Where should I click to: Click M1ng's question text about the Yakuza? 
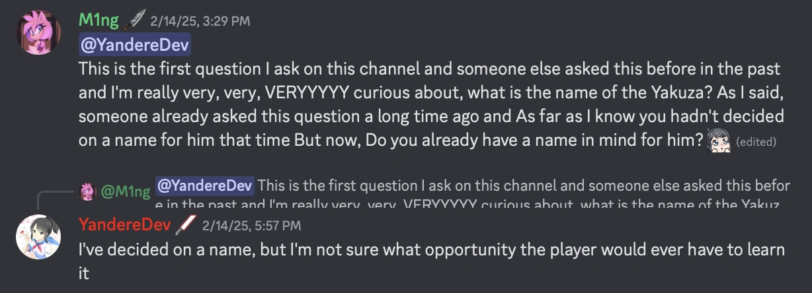click(x=430, y=93)
